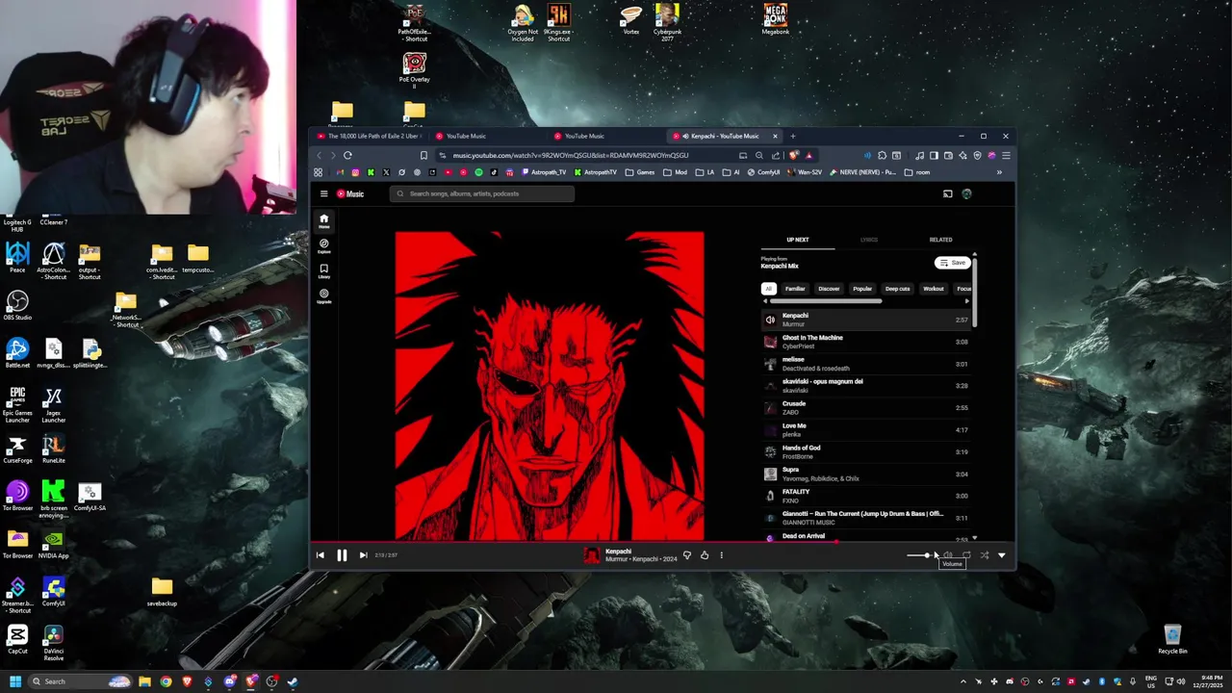Show hidden system tray icons
This screenshot has height=693, width=1232.
pos(963,681)
